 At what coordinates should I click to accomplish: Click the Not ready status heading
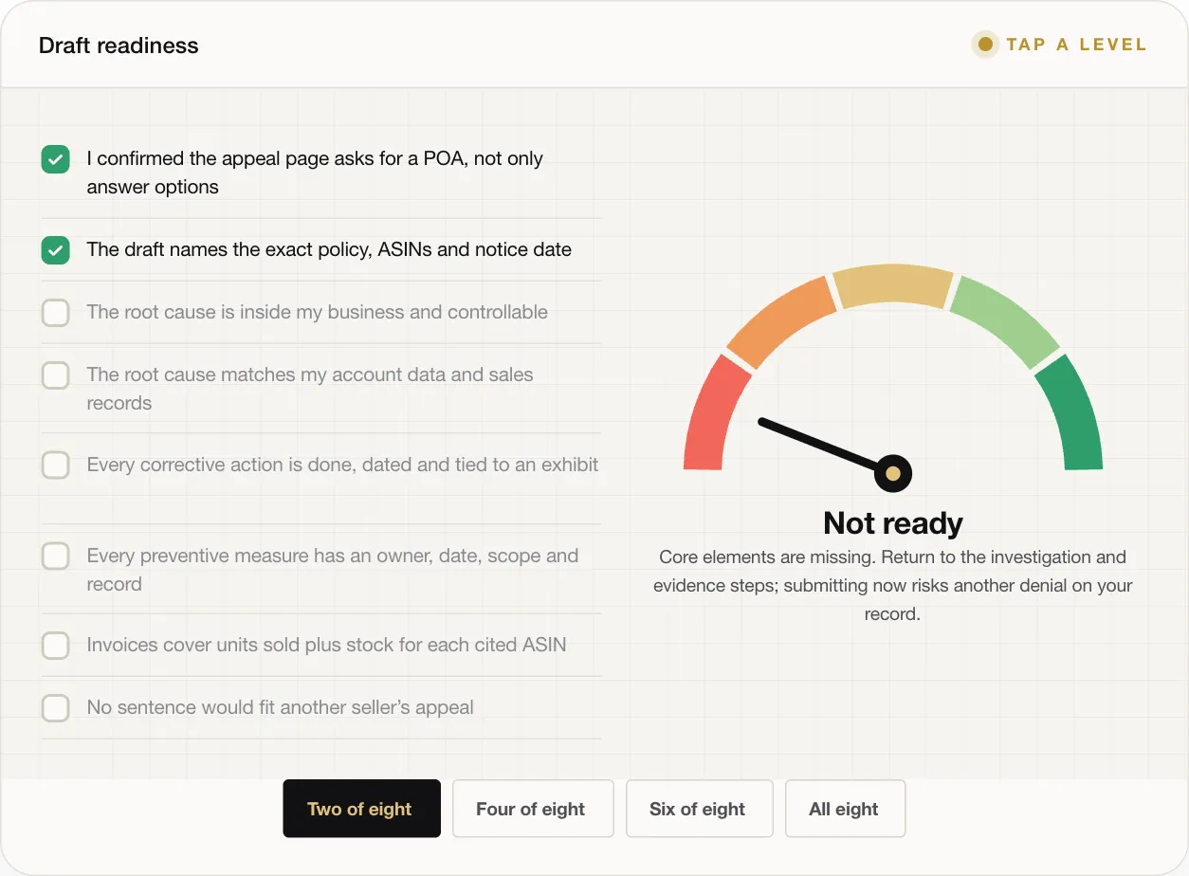point(893,523)
